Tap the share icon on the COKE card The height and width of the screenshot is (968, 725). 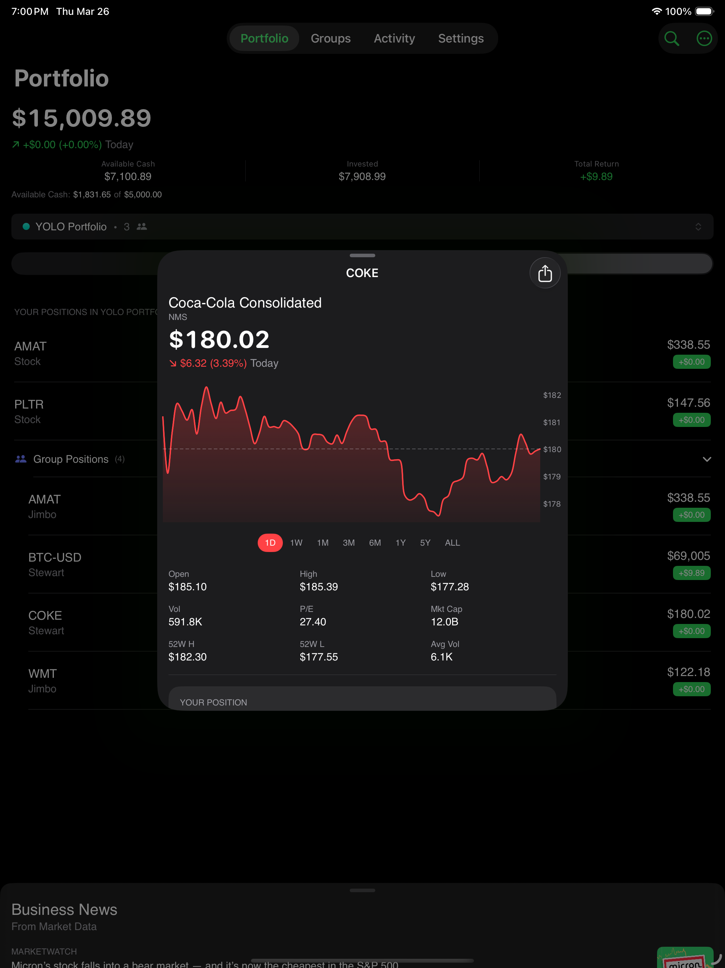(x=545, y=272)
